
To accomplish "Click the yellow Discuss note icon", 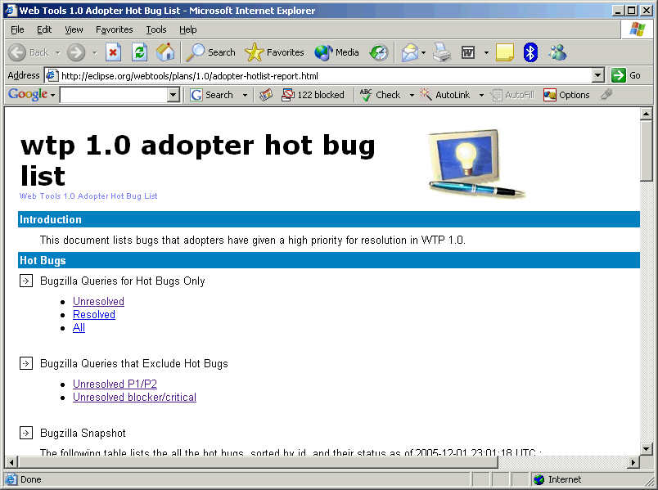I will point(505,52).
